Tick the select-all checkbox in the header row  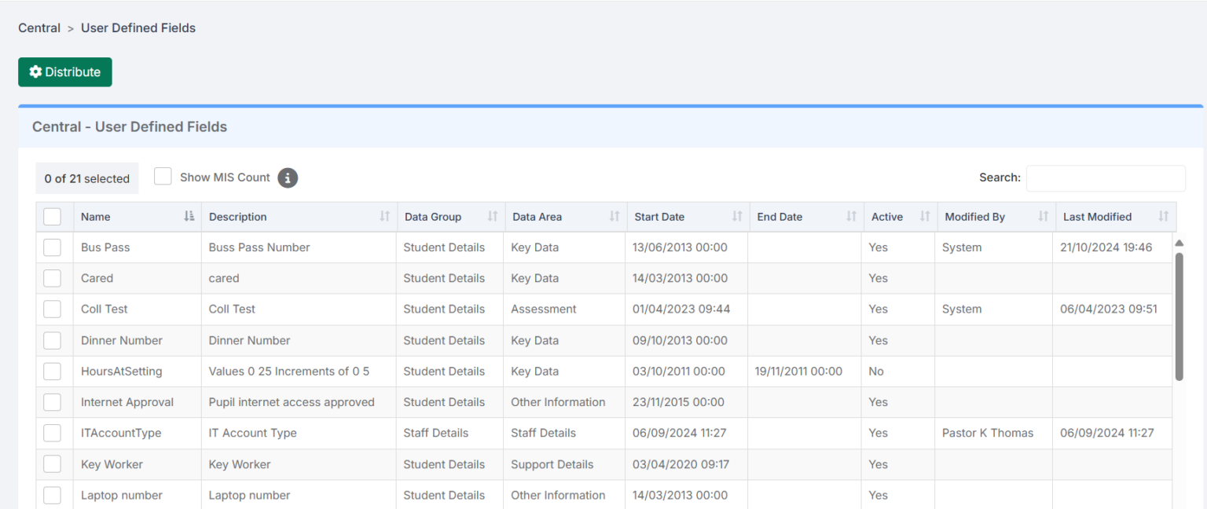tap(52, 216)
